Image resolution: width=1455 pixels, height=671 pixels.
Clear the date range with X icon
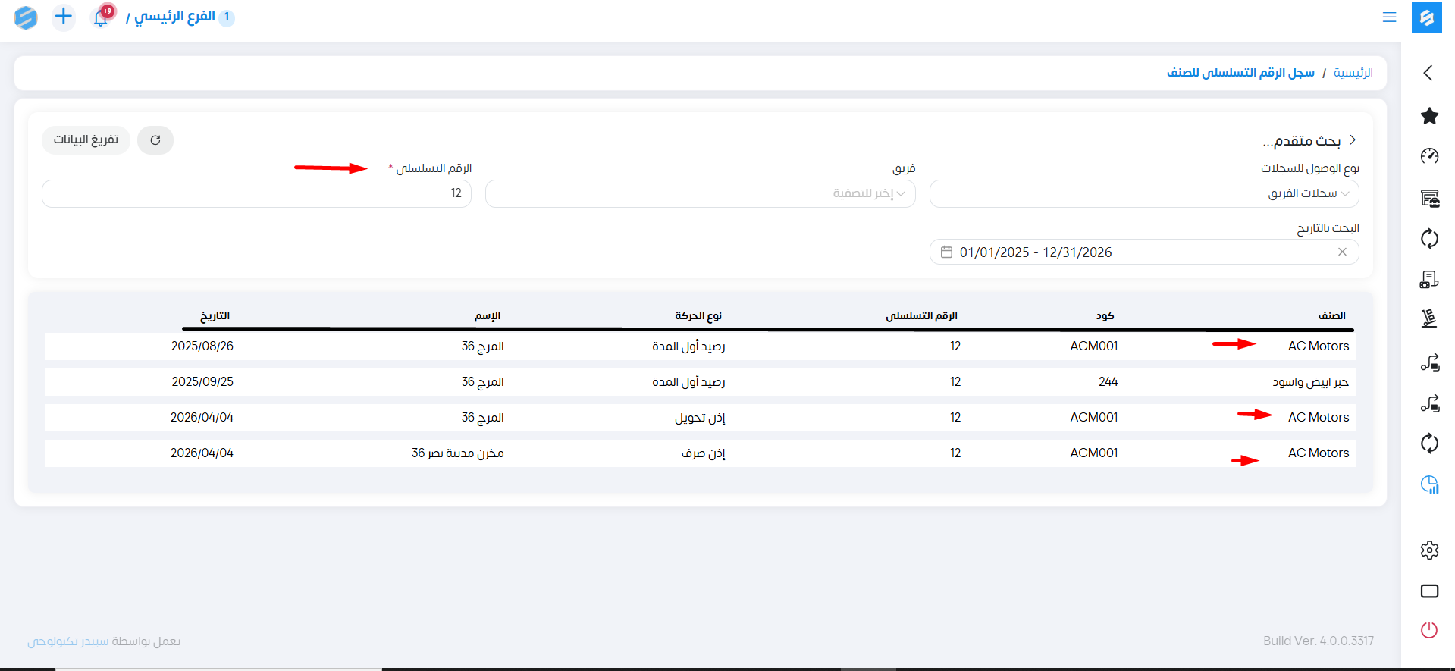pyautogui.click(x=1342, y=252)
